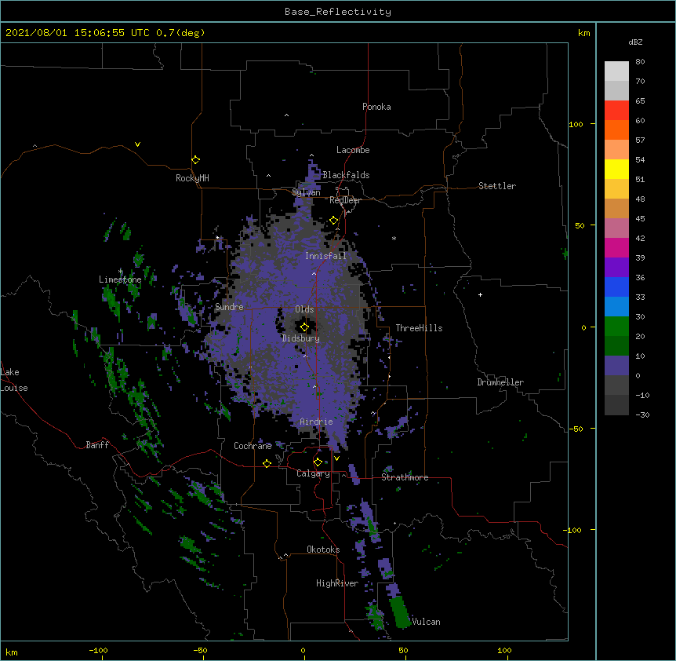
Task: Pick the bright green 30–20 dBZ swatch
Action: [616, 327]
